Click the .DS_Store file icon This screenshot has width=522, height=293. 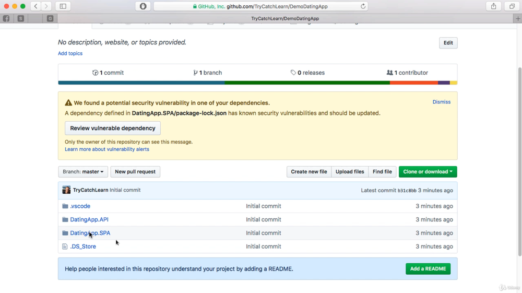click(x=65, y=247)
